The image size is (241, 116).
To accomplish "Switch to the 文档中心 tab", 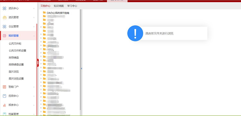I will (45, 6).
